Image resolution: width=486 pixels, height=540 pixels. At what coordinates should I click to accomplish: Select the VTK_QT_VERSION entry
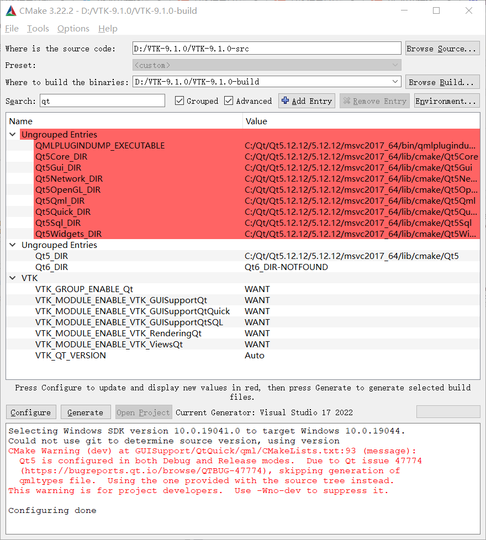(x=70, y=355)
